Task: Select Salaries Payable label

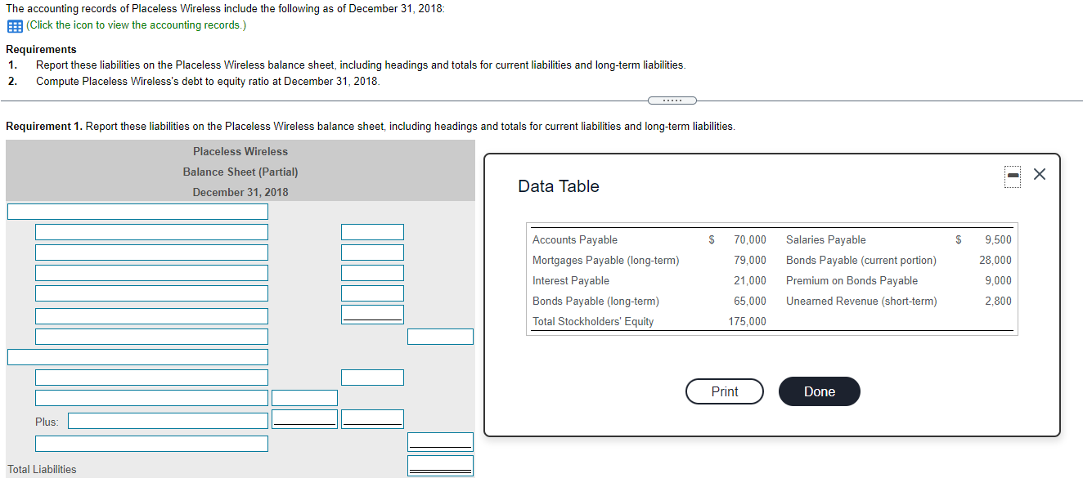Action: pyautogui.click(x=826, y=239)
